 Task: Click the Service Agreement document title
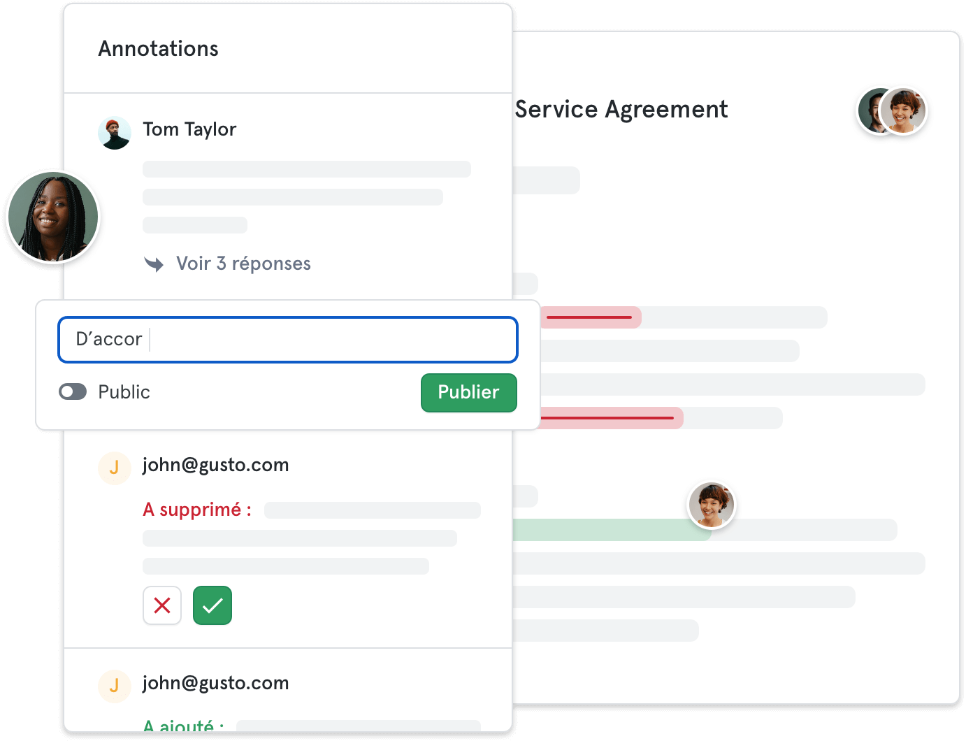(621, 110)
